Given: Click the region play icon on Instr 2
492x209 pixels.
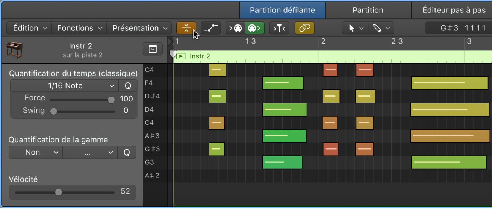Looking at the screenshot, I should point(181,56).
